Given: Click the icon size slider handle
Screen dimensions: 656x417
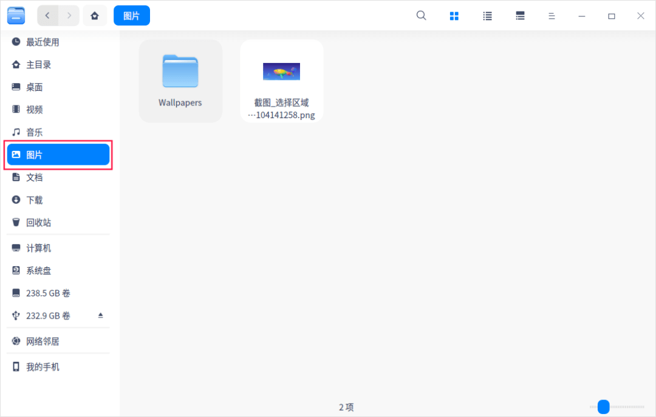Looking at the screenshot, I should pos(603,406).
